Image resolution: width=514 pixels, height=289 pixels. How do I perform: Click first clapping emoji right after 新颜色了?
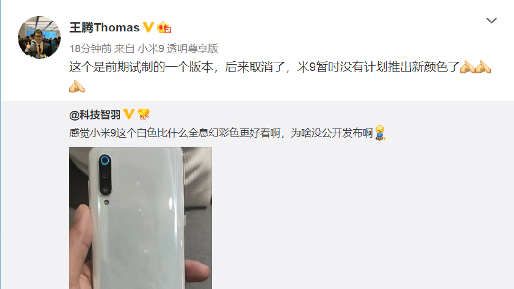(x=467, y=67)
